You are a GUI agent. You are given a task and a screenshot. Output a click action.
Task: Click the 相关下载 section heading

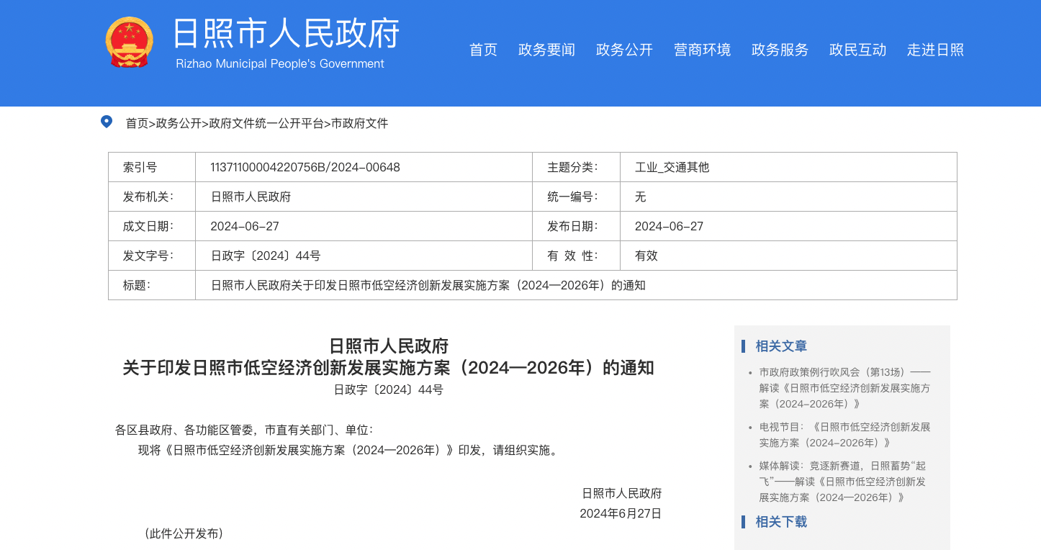pyautogui.click(x=781, y=522)
